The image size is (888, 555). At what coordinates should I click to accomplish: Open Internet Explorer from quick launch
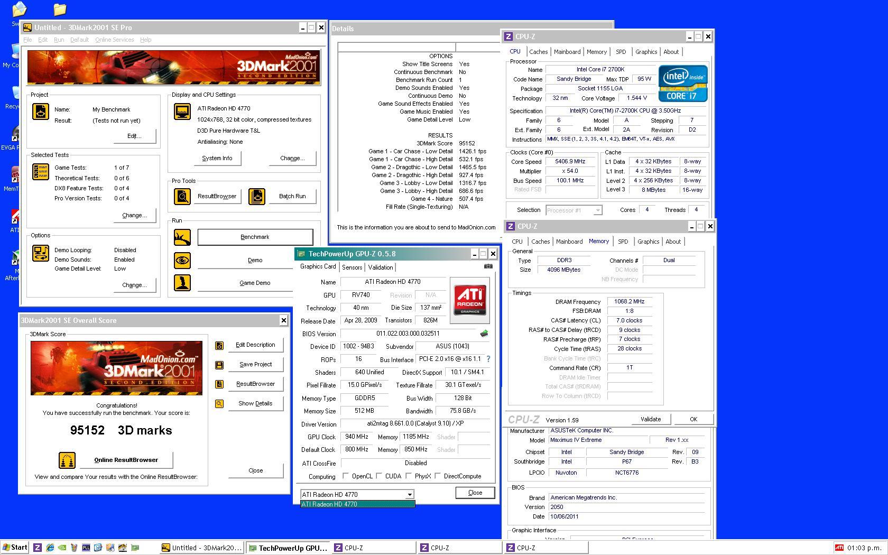pyautogui.click(x=50, y=548)
